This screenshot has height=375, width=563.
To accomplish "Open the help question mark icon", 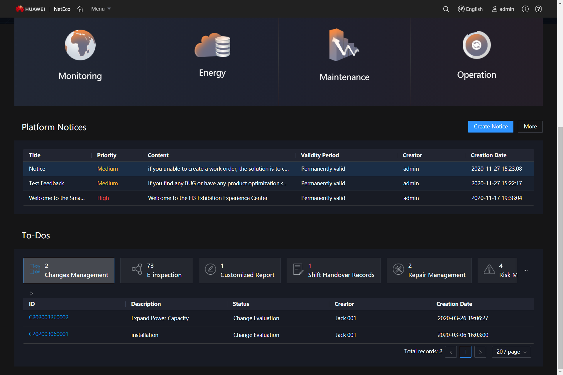I will pyautogui.click(x=538, y=9).
